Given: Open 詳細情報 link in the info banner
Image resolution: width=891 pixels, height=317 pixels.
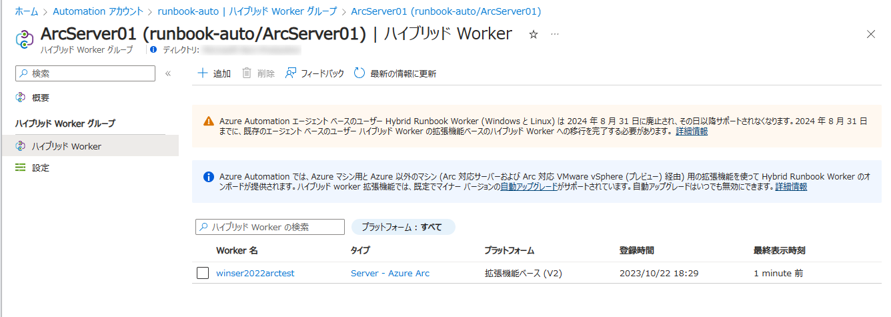Looking at the screenshot, I should (791, 187).
